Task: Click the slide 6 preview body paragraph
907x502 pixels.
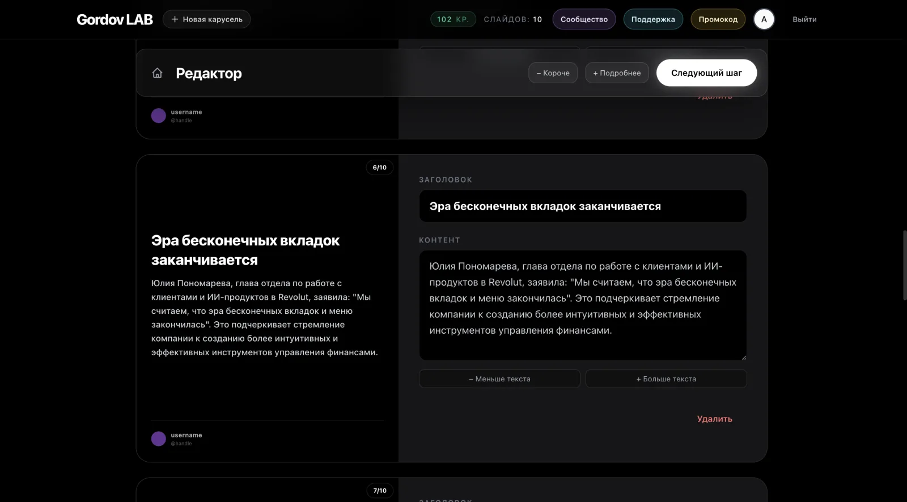Action: [264, 318]
